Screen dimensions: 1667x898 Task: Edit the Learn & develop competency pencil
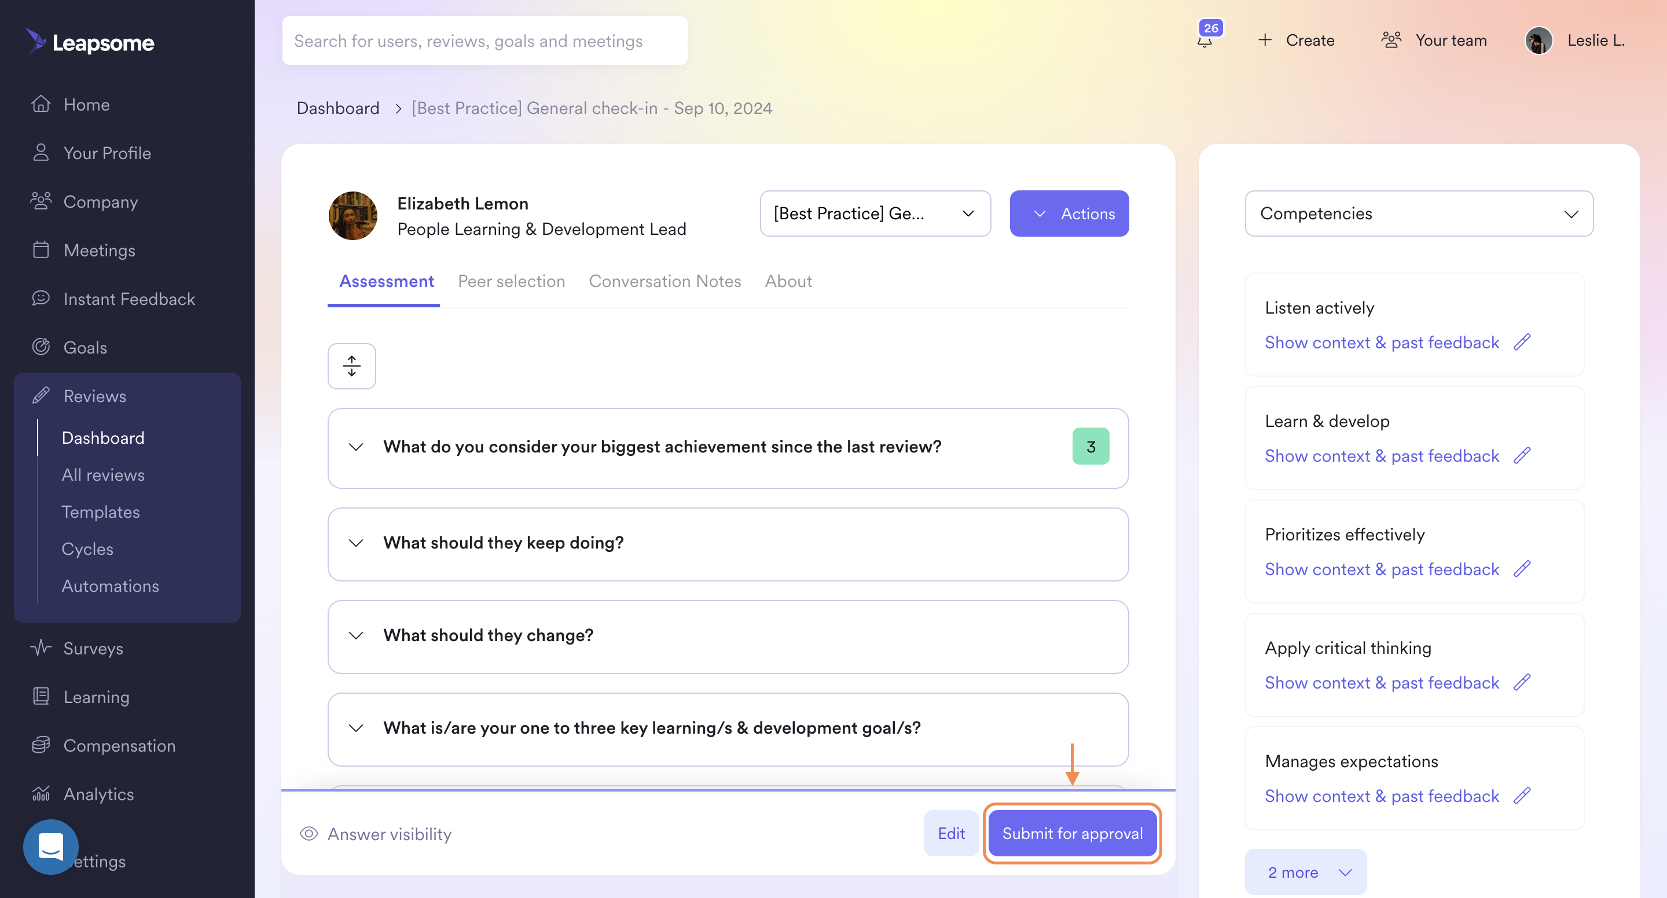[1522, 455]
